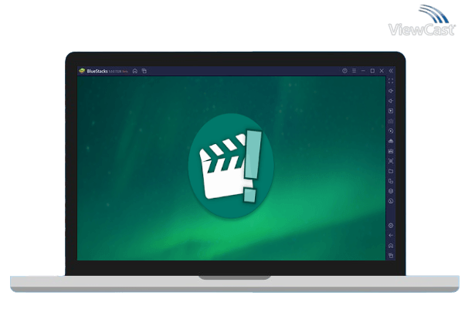Increase volume using sidebar speaker-plus icon
Image resolution: width=465 pixels, height=319 pixels.
391,91
